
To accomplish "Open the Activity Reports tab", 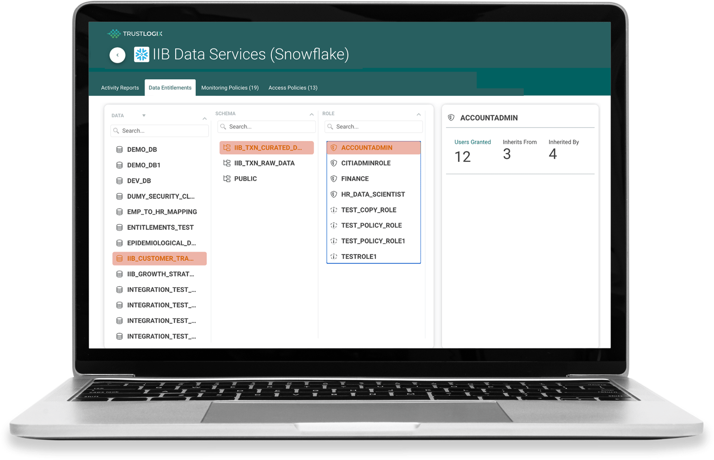I will pos(120,88).
